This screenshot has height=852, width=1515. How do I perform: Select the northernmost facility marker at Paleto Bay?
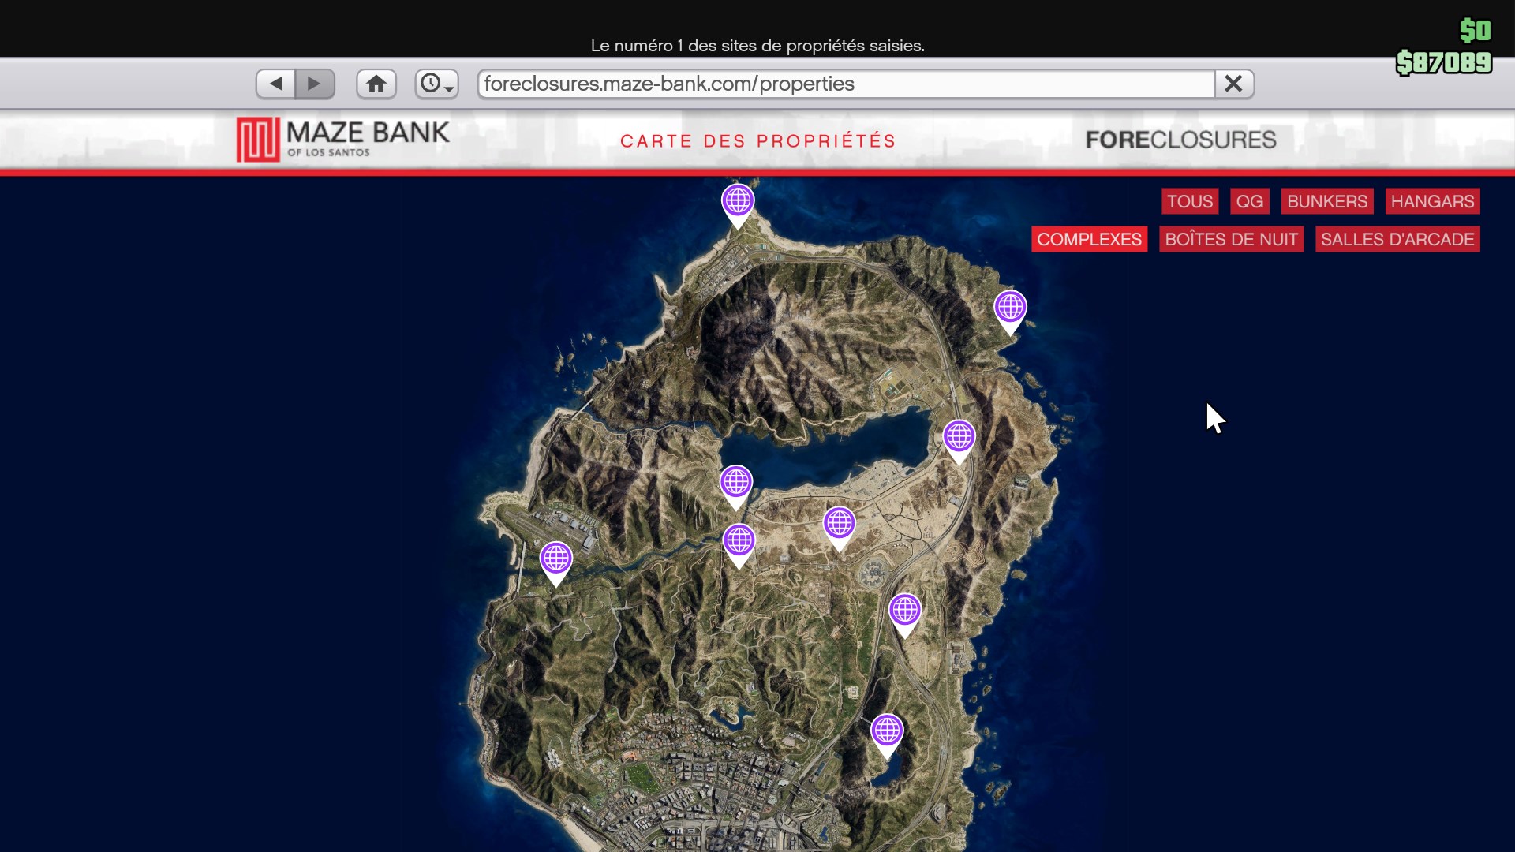click(738, 202)
